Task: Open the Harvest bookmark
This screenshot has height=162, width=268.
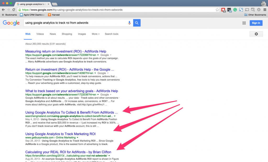Action: [54, 15]
